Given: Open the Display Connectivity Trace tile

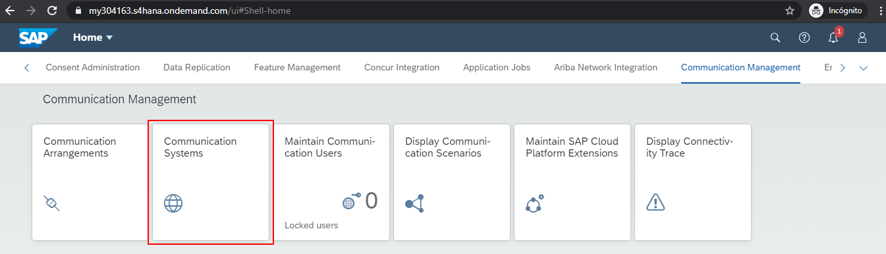Looking at the screenshot, I should click(x=693, y=182).
